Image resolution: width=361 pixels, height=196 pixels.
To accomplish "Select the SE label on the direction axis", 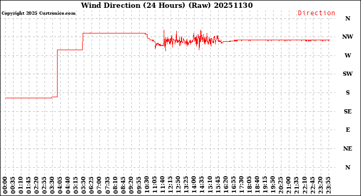I will [x=347, y=111].
